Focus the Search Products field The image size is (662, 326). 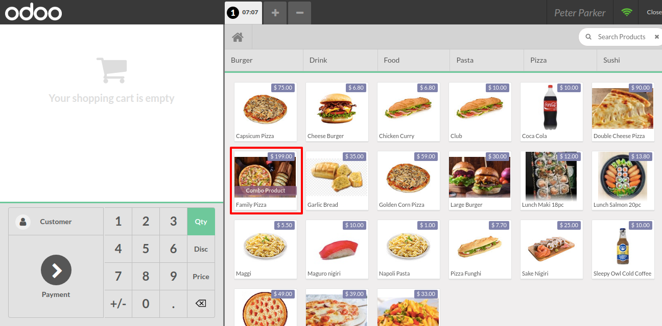coord(622,37)
